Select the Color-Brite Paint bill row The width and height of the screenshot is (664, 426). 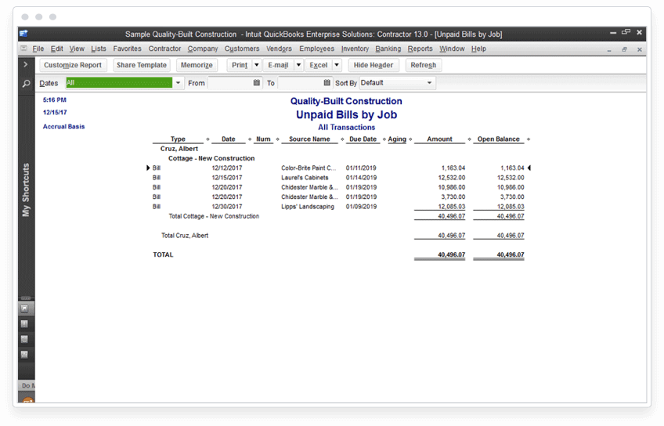[338, 168]
